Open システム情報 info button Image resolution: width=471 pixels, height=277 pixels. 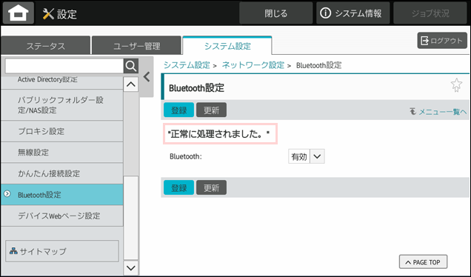pyautogui.click(x=353, y=13)
